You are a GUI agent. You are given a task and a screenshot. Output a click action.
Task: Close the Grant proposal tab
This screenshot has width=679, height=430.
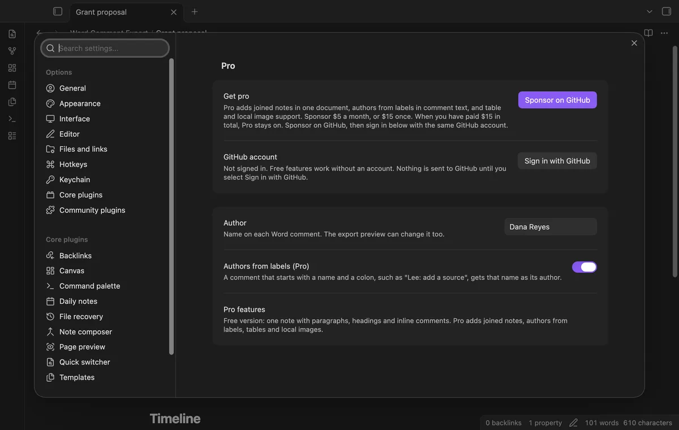[174, 12]
